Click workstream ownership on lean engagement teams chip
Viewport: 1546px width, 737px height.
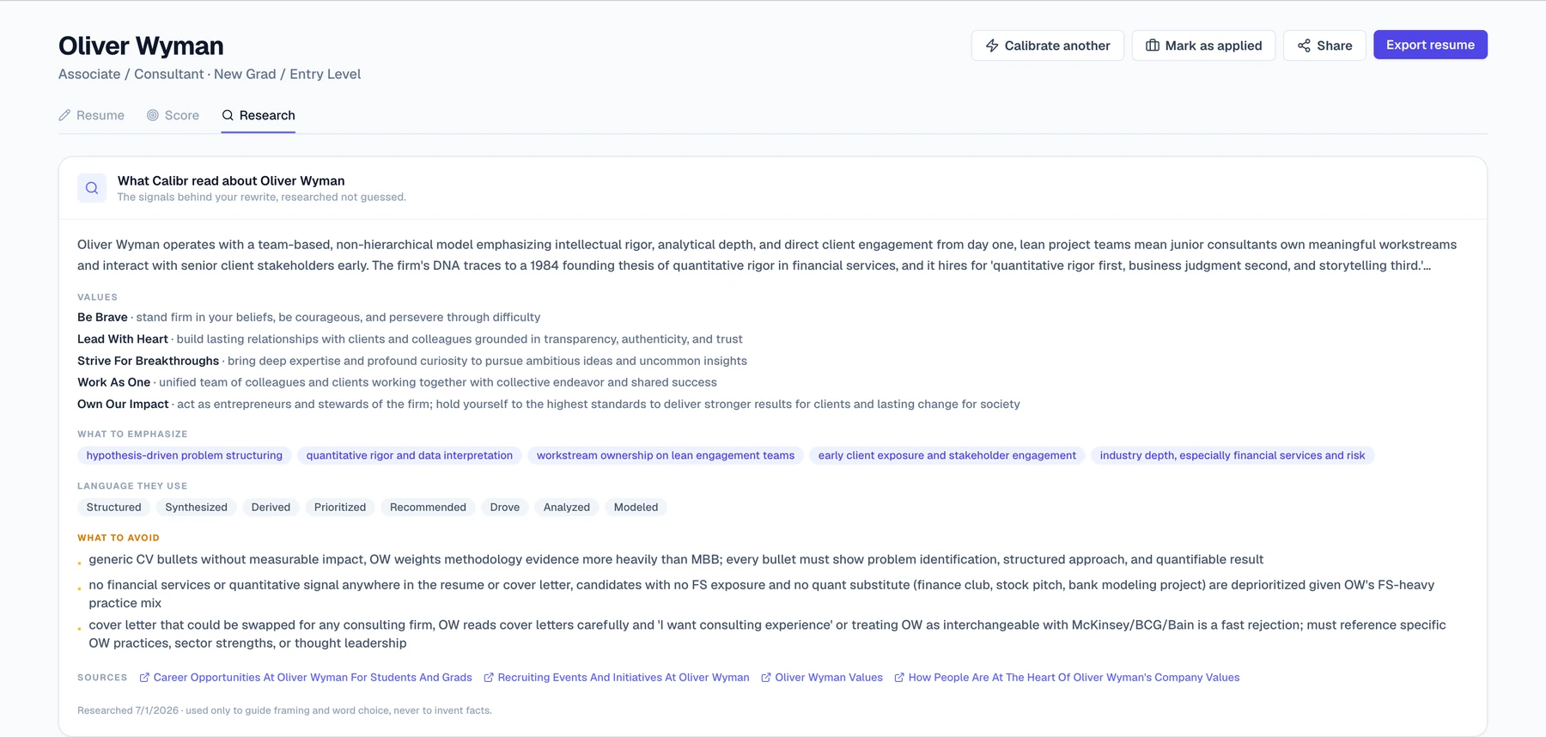coord(666,455)
